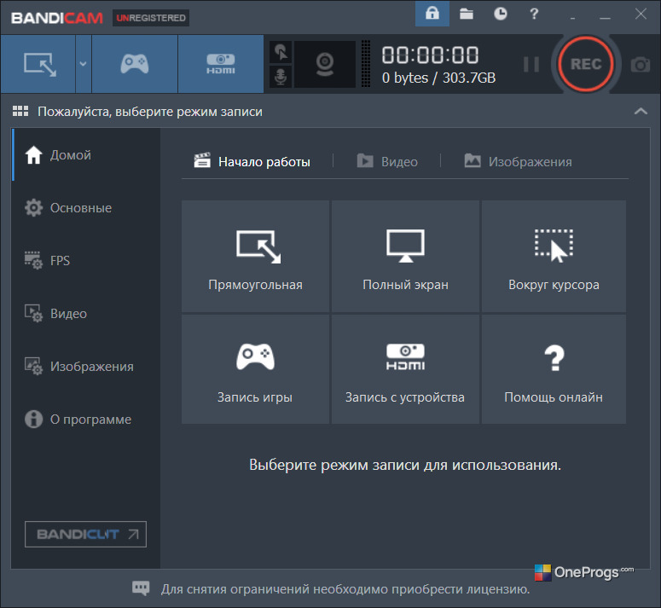661x608 pixels.
Task: Click the license purchase notice text
Action: click(x=345, y=589)
